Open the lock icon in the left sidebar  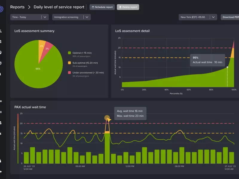(1, 161)
